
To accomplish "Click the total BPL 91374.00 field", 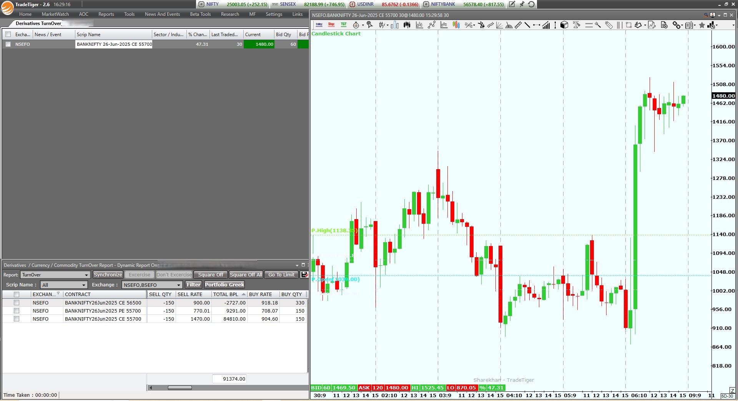I will 229,379.
